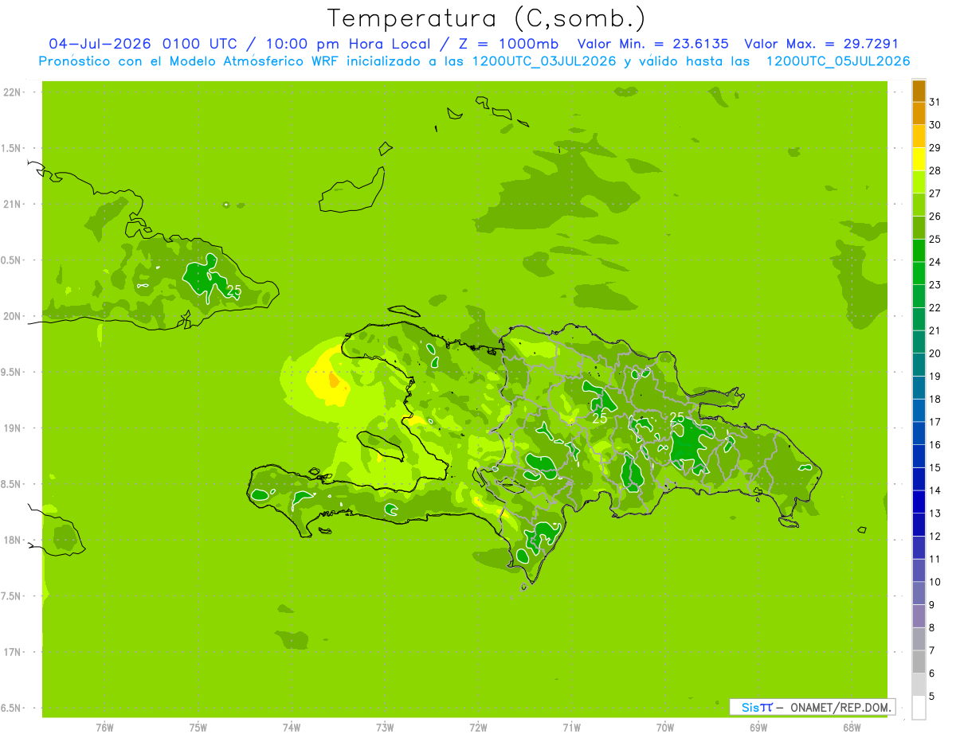The width and height of the screenshot is (956, 738).
Task: Click the 9.5N latitude tick label
Action: (x=12, y=373)
